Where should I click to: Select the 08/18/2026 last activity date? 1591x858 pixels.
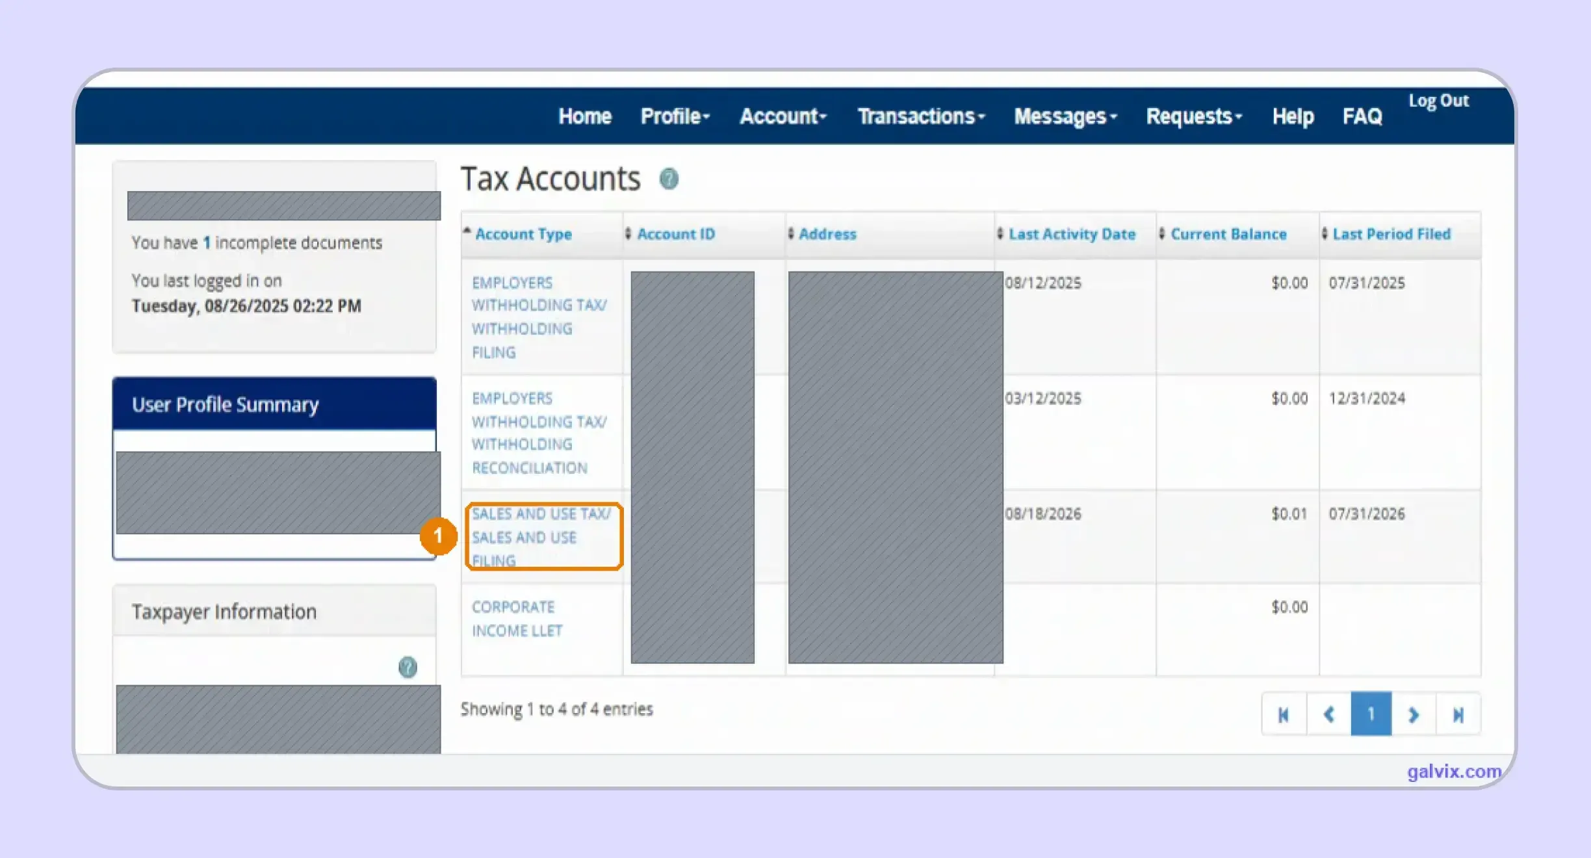coord(1043,514)
